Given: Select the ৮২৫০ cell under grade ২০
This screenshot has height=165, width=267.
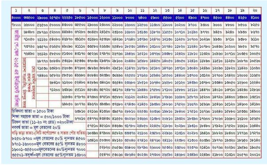Looking at the screenshot, I should point(255,25).
